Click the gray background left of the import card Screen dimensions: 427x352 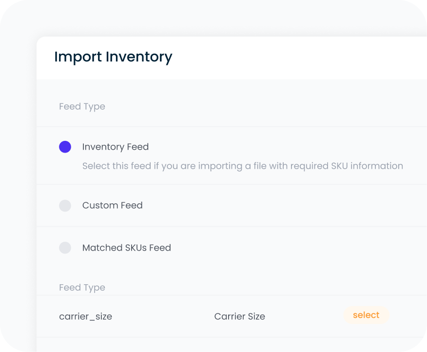coord(18,195)
